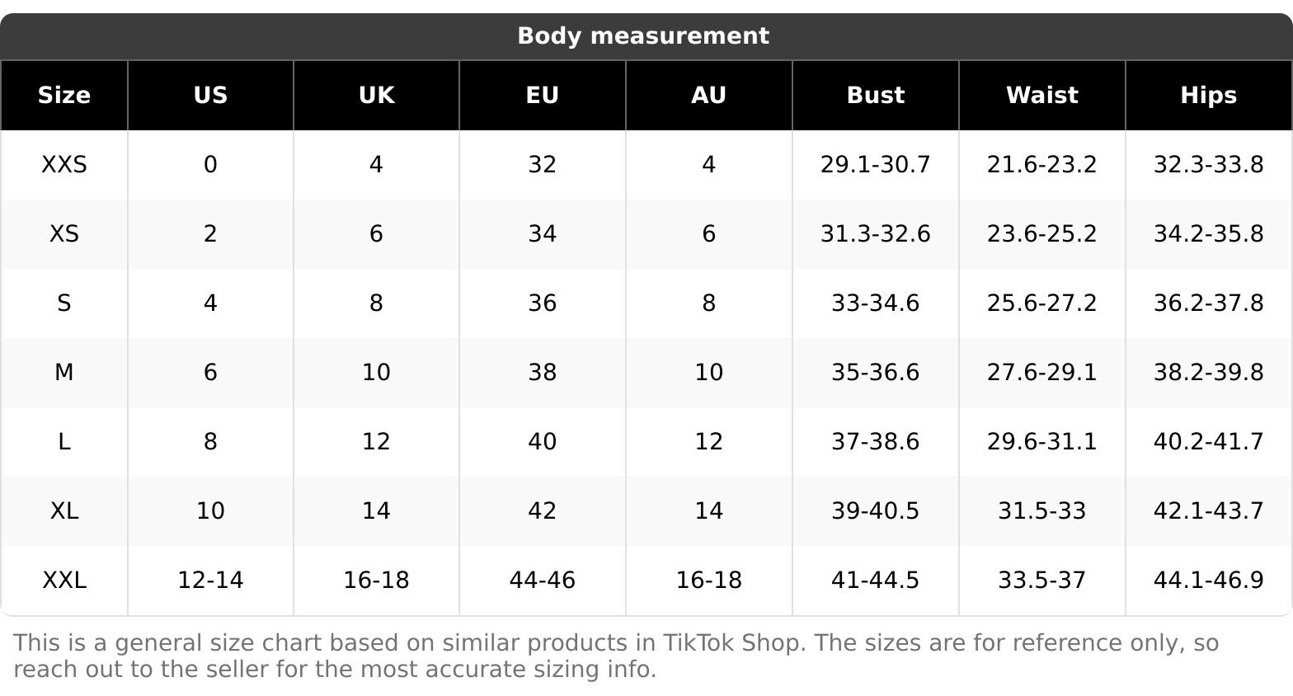This screenshot has height=696, width=1293.
Task: Click the 12-14 US size cell
Action: pos(210,581)
